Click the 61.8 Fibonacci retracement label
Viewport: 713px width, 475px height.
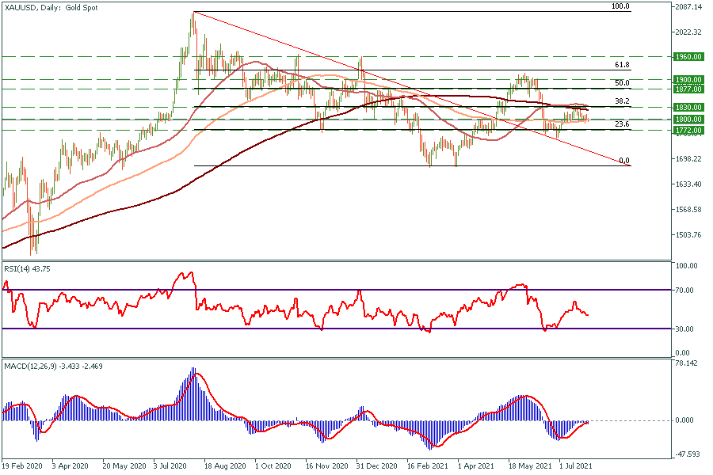(x=622, y=65)
